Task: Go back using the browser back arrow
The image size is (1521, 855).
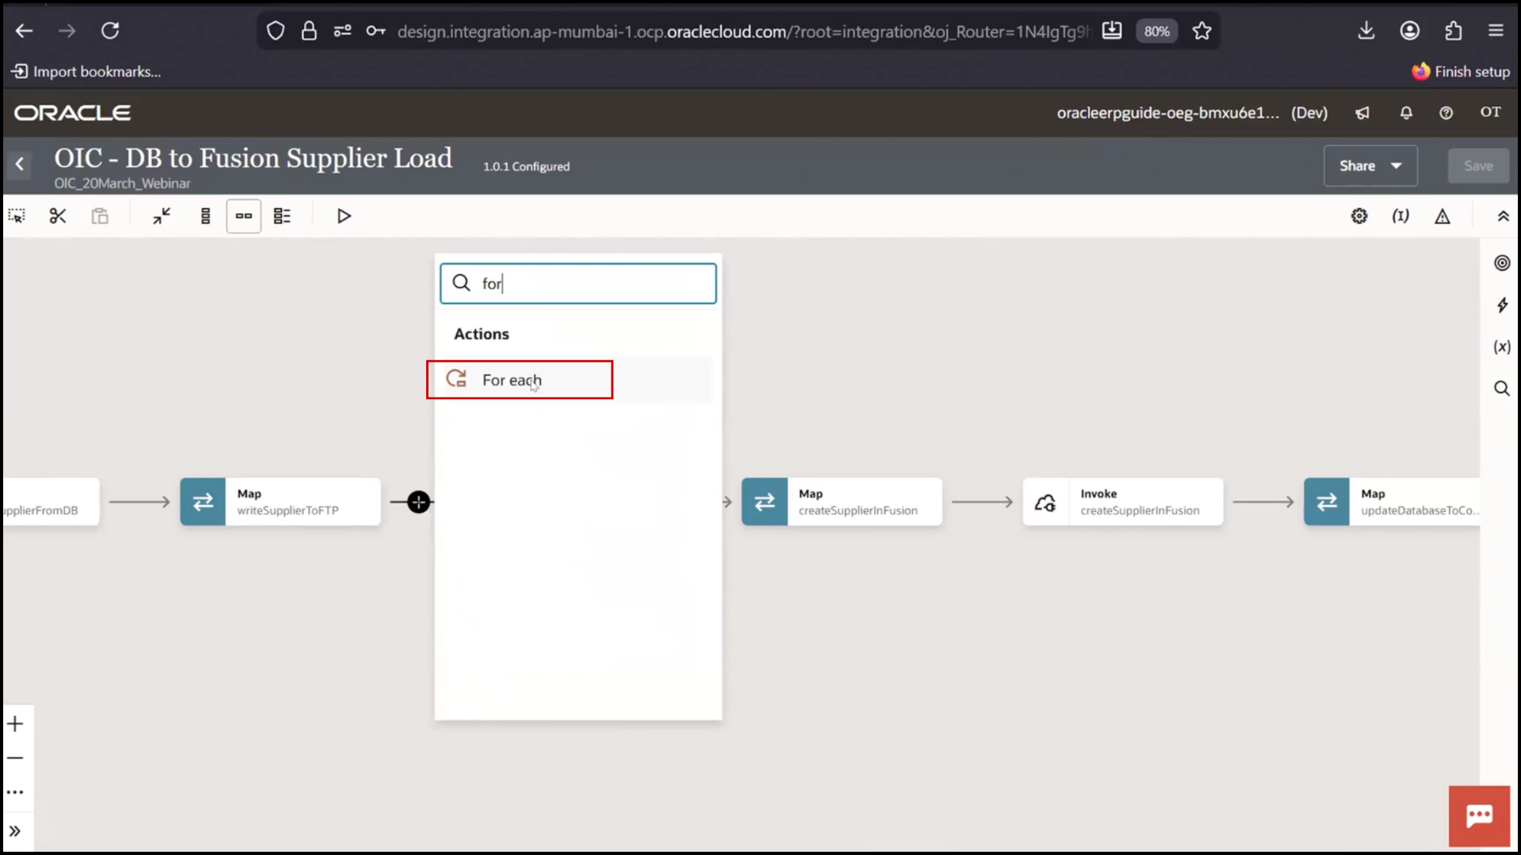Action: [25, 31]
